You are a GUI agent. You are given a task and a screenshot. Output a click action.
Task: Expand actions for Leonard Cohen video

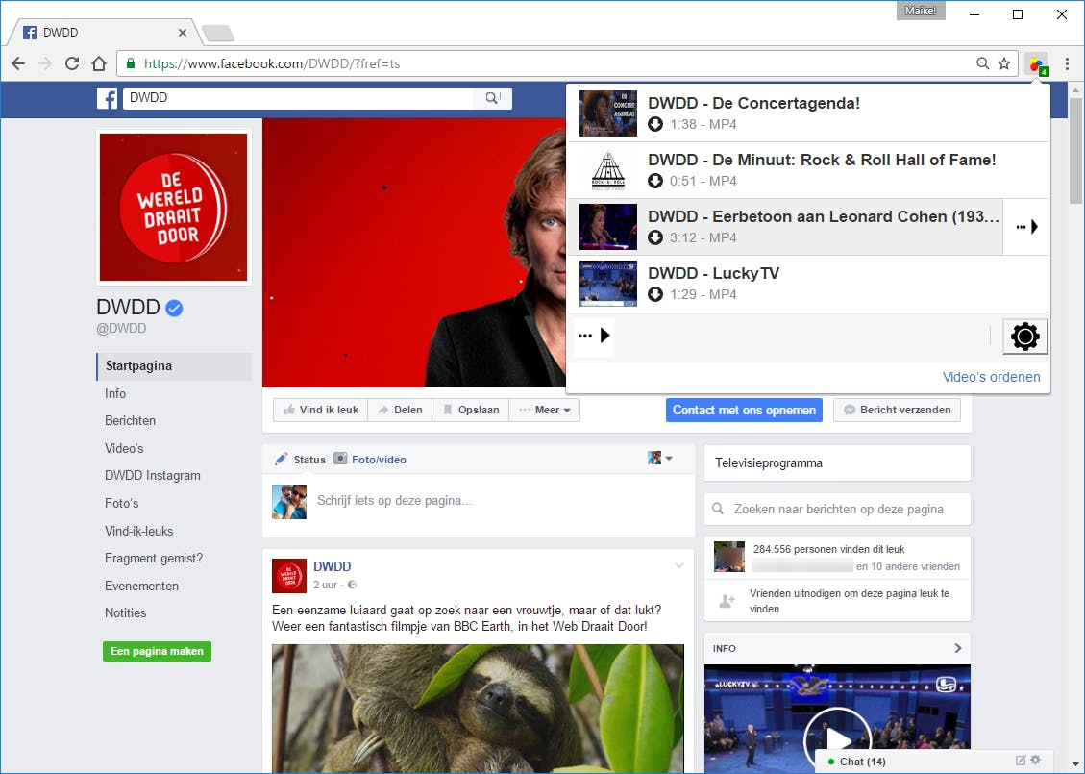[1026, 227]
